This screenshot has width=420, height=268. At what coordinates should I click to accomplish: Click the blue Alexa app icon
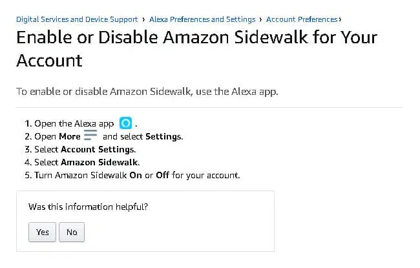tap(125, 123)
